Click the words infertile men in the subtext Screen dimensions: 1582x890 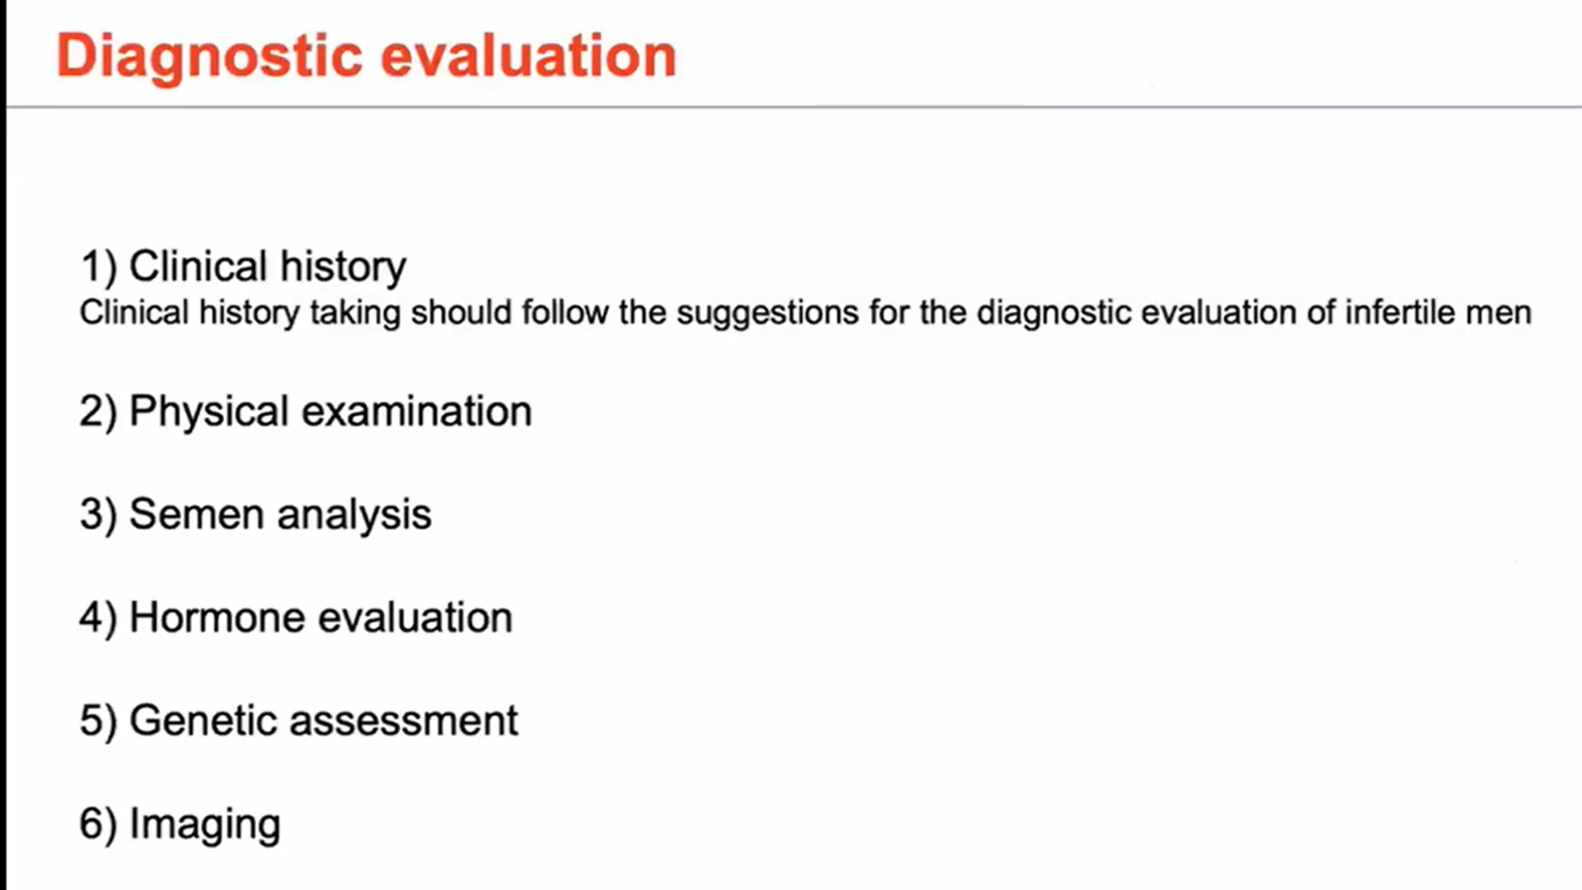[1438, 312]
